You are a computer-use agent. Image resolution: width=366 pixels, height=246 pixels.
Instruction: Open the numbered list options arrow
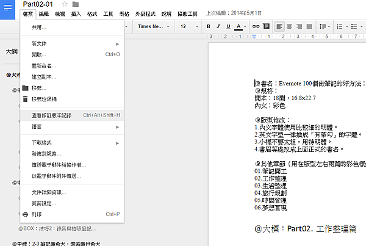pos(347,27)
